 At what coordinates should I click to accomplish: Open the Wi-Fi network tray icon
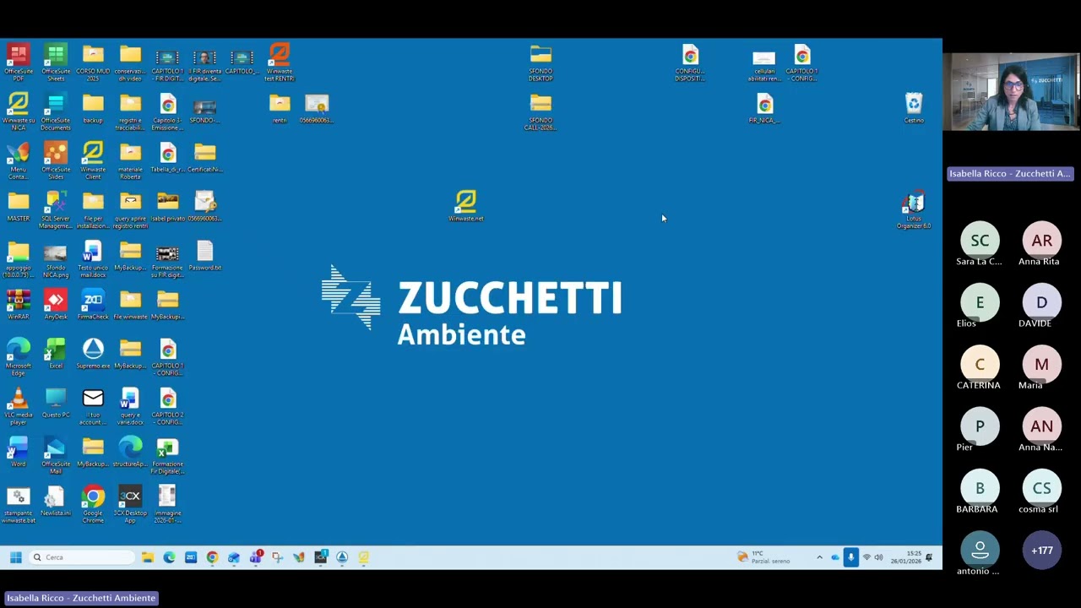pyautogui.click(x=866, y=557)
